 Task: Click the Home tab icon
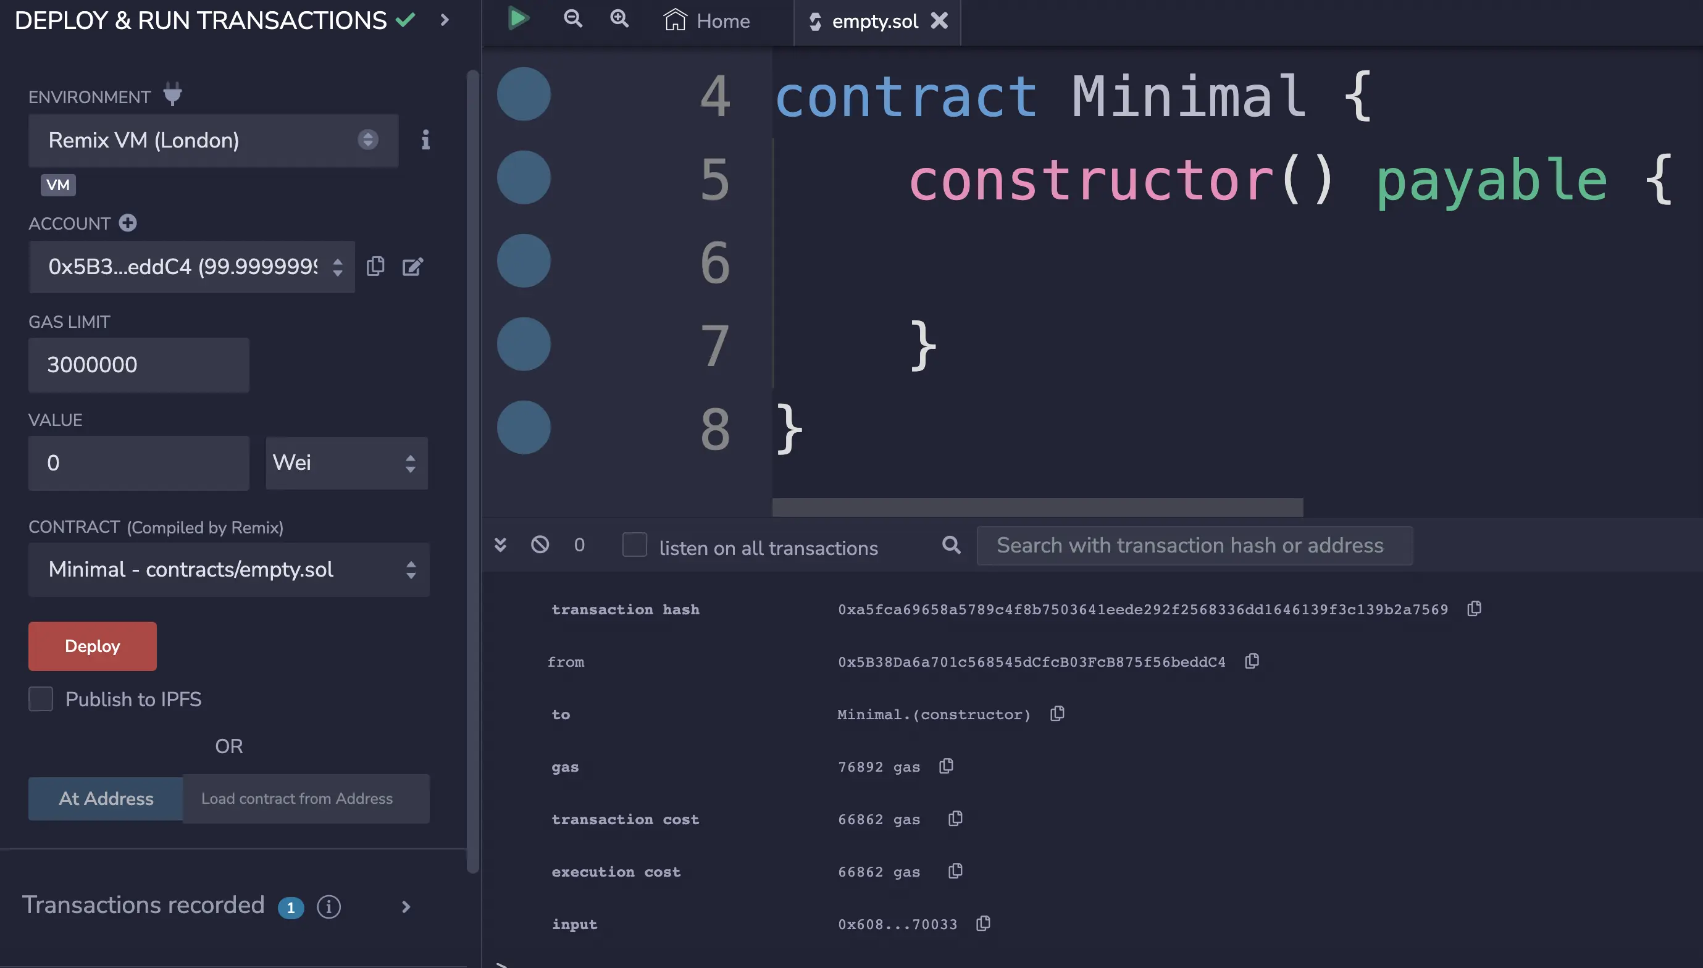point(675,21)
